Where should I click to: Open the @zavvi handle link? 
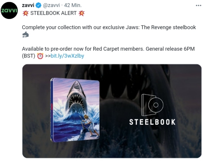click(51, 5)
